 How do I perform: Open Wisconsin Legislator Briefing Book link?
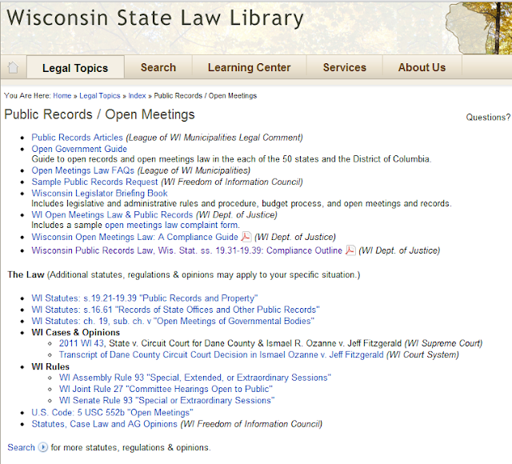coord(99,194)
